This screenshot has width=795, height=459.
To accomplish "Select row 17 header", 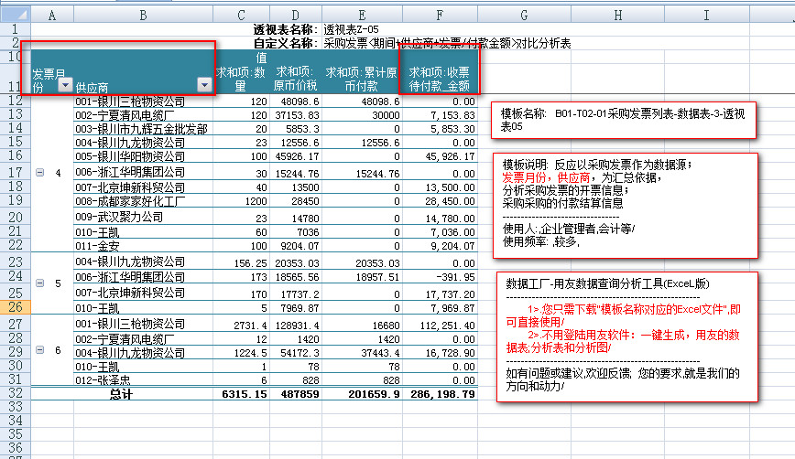I will (15, 172).
